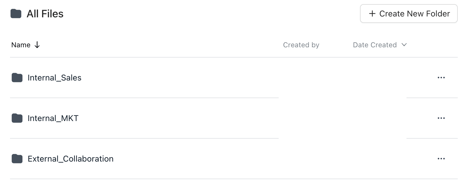Open the three-dot menu for External_Collaboration
Viewport: 466px width, 188px height.
[x=441, y=159]
